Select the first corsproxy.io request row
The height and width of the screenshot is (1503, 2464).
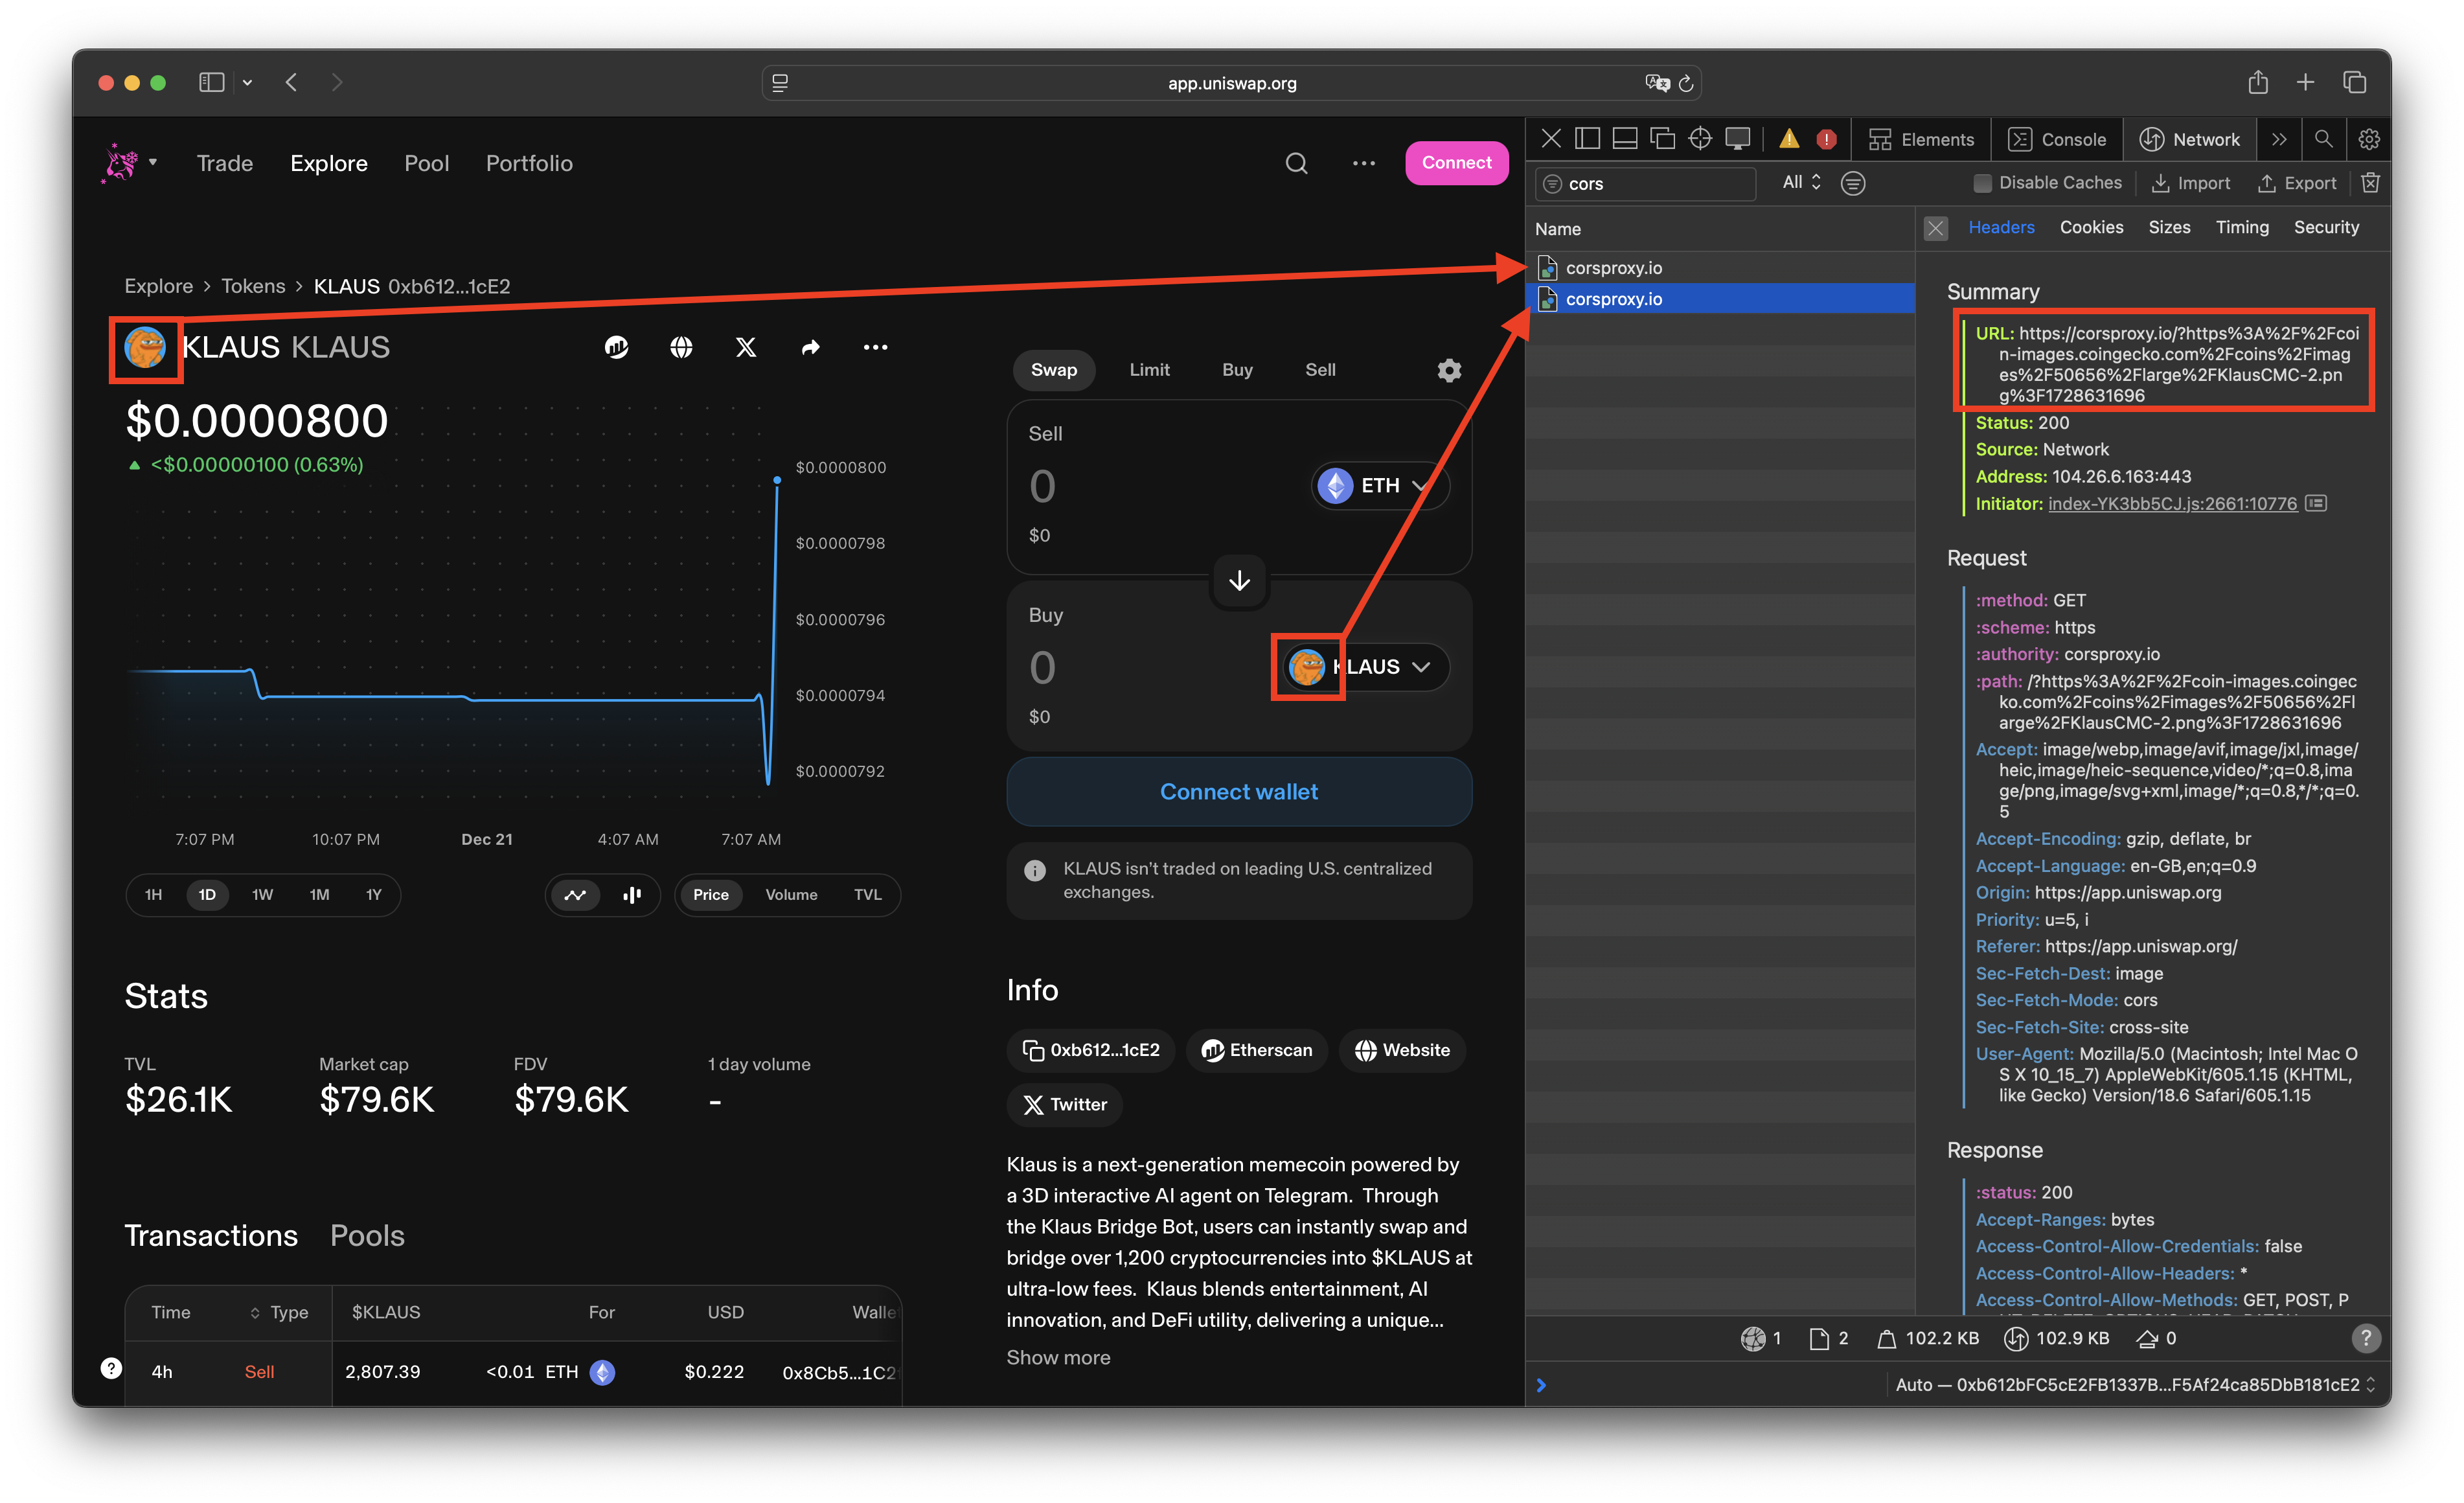pyautogui.click(x=1720, y=268)
